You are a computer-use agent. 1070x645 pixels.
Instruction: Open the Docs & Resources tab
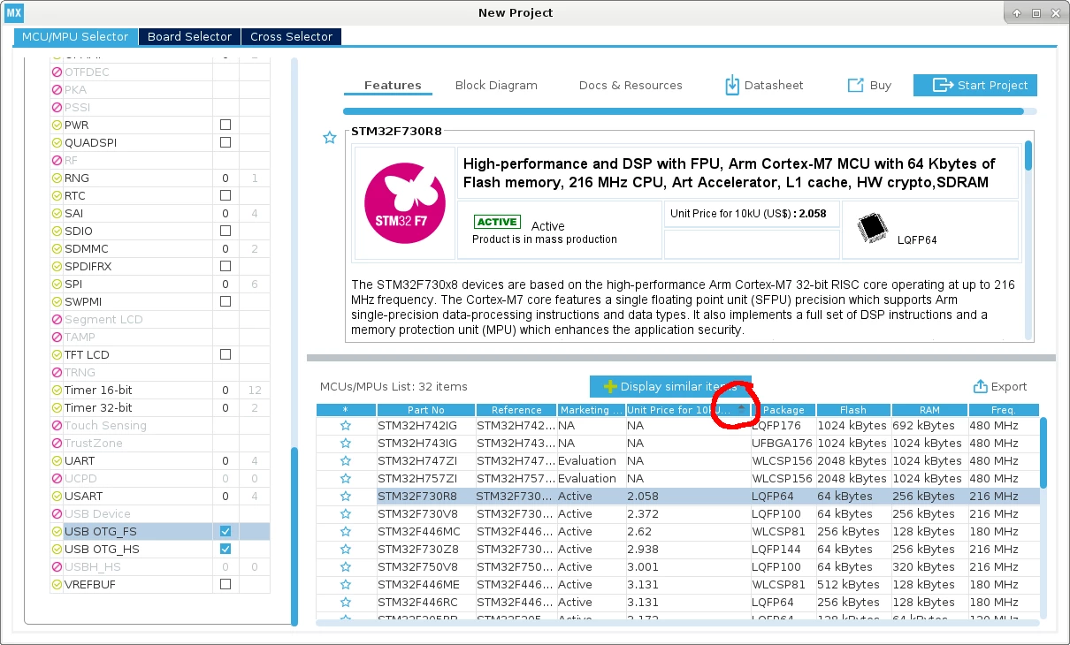tap(631, 86)
